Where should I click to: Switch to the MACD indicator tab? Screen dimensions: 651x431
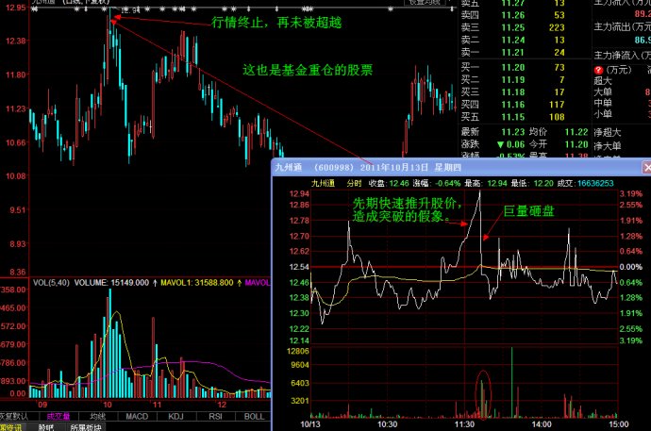coord(138,415)
